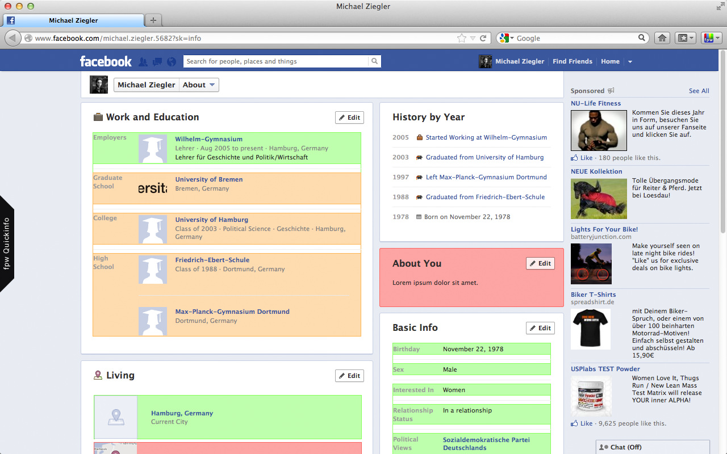Viewport: 727px width, 454px height.
Task: Click the NEUE Kollektion horse ad image
Action: click(599, 199)
